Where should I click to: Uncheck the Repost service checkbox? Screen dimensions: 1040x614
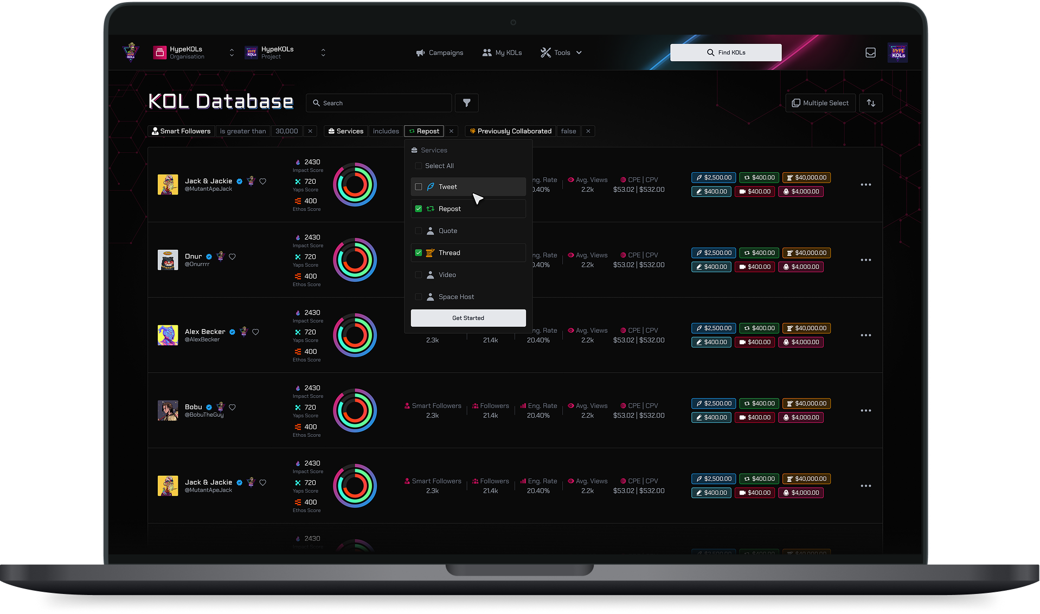click(418, 209)
